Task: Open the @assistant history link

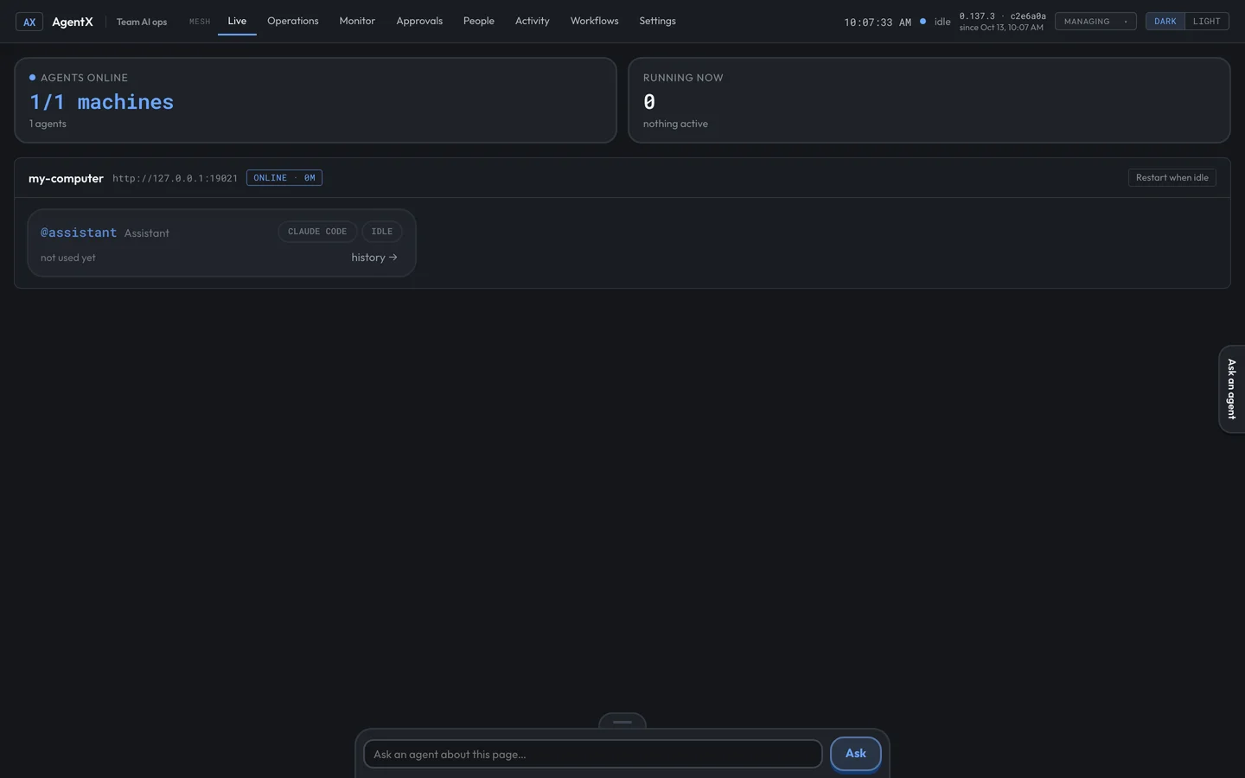Action: [x=374, y=258]
